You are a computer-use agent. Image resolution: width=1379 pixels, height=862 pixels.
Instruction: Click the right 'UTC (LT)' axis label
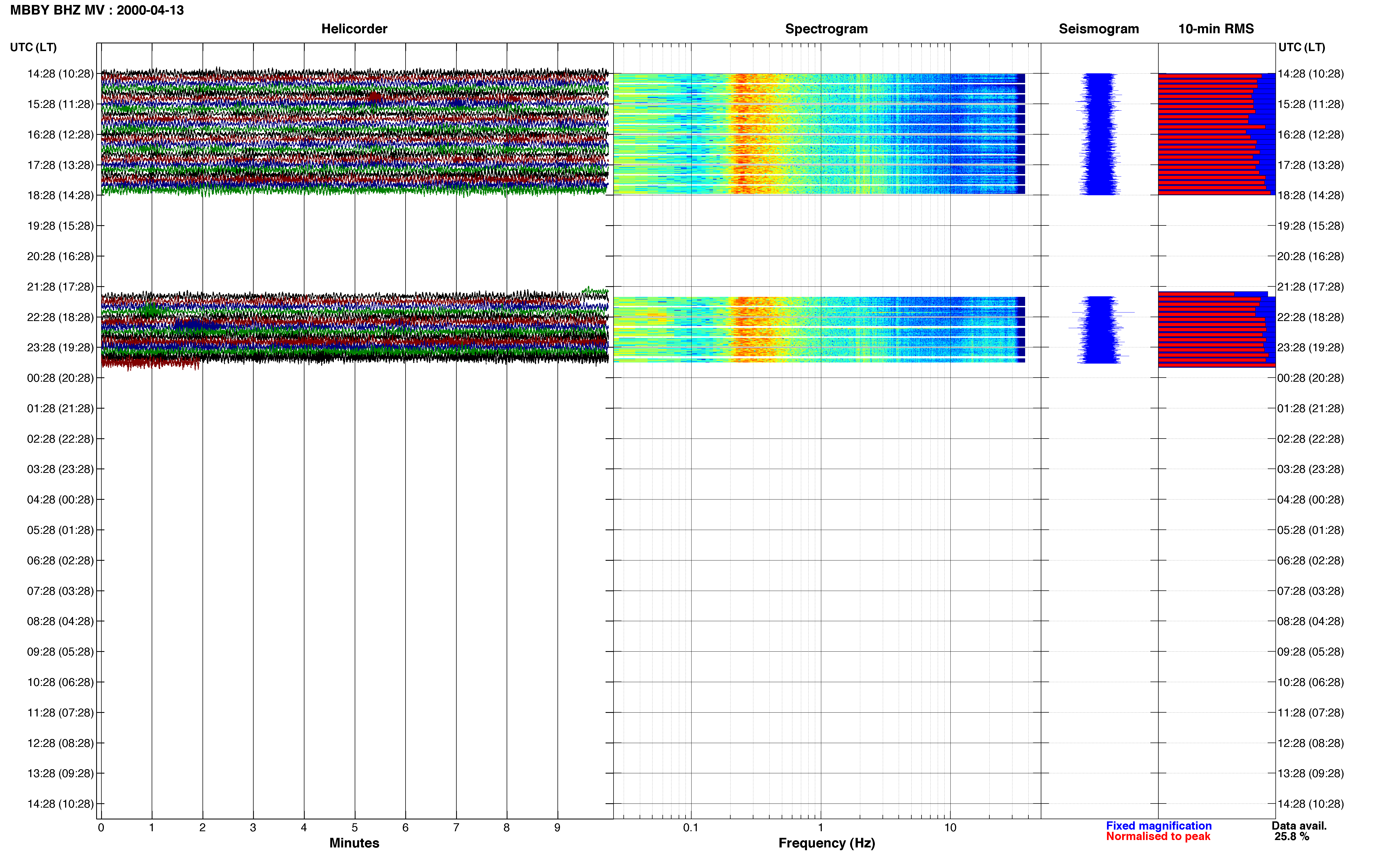tap(1302, 47)
